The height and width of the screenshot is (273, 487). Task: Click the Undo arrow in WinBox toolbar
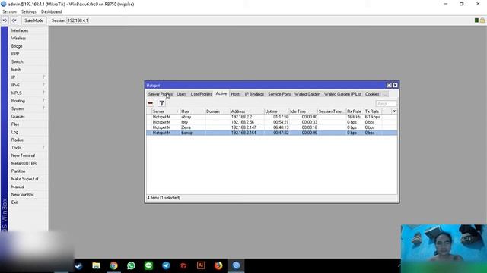pos(5,20)
